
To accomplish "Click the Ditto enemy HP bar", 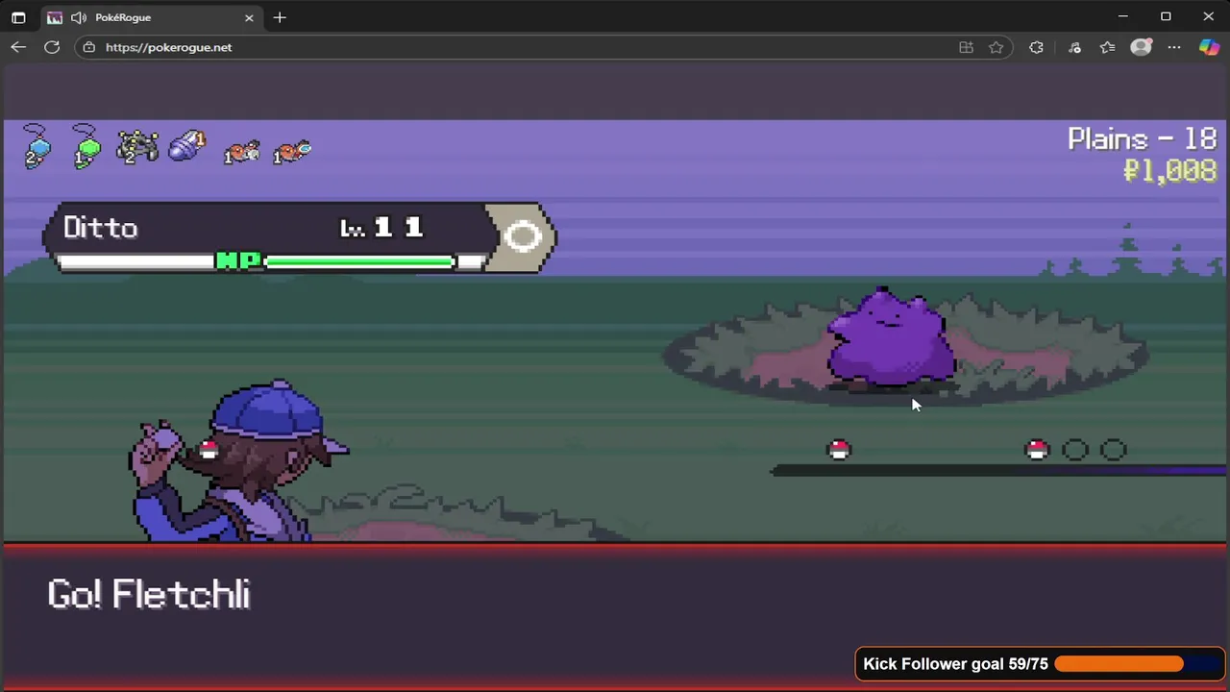I will click(x=359, y=261).
